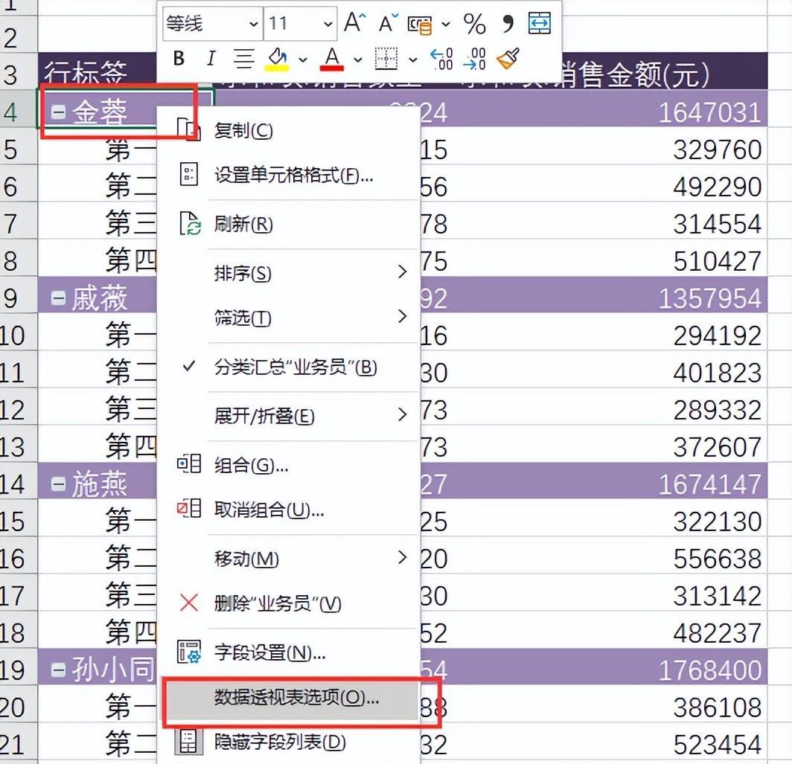
Task: Select cell with value 556638
Action: 717,559
